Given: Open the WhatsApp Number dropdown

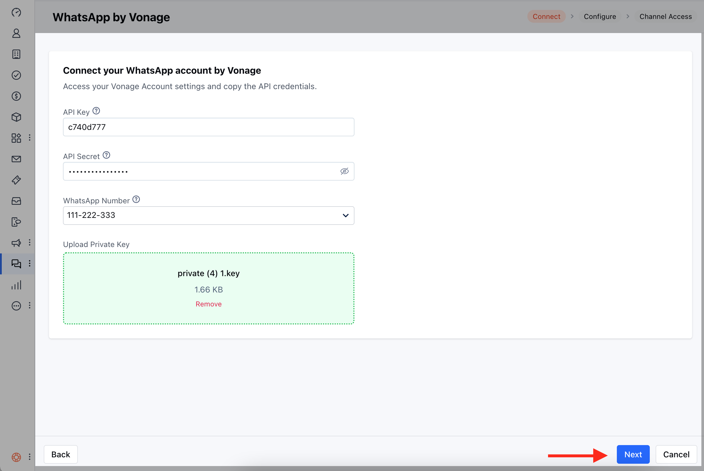Looking at the screenshot, I should point(209,215).
